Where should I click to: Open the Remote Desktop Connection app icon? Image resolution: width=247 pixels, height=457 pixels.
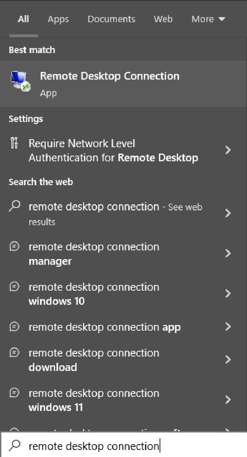tap(20, 81)
